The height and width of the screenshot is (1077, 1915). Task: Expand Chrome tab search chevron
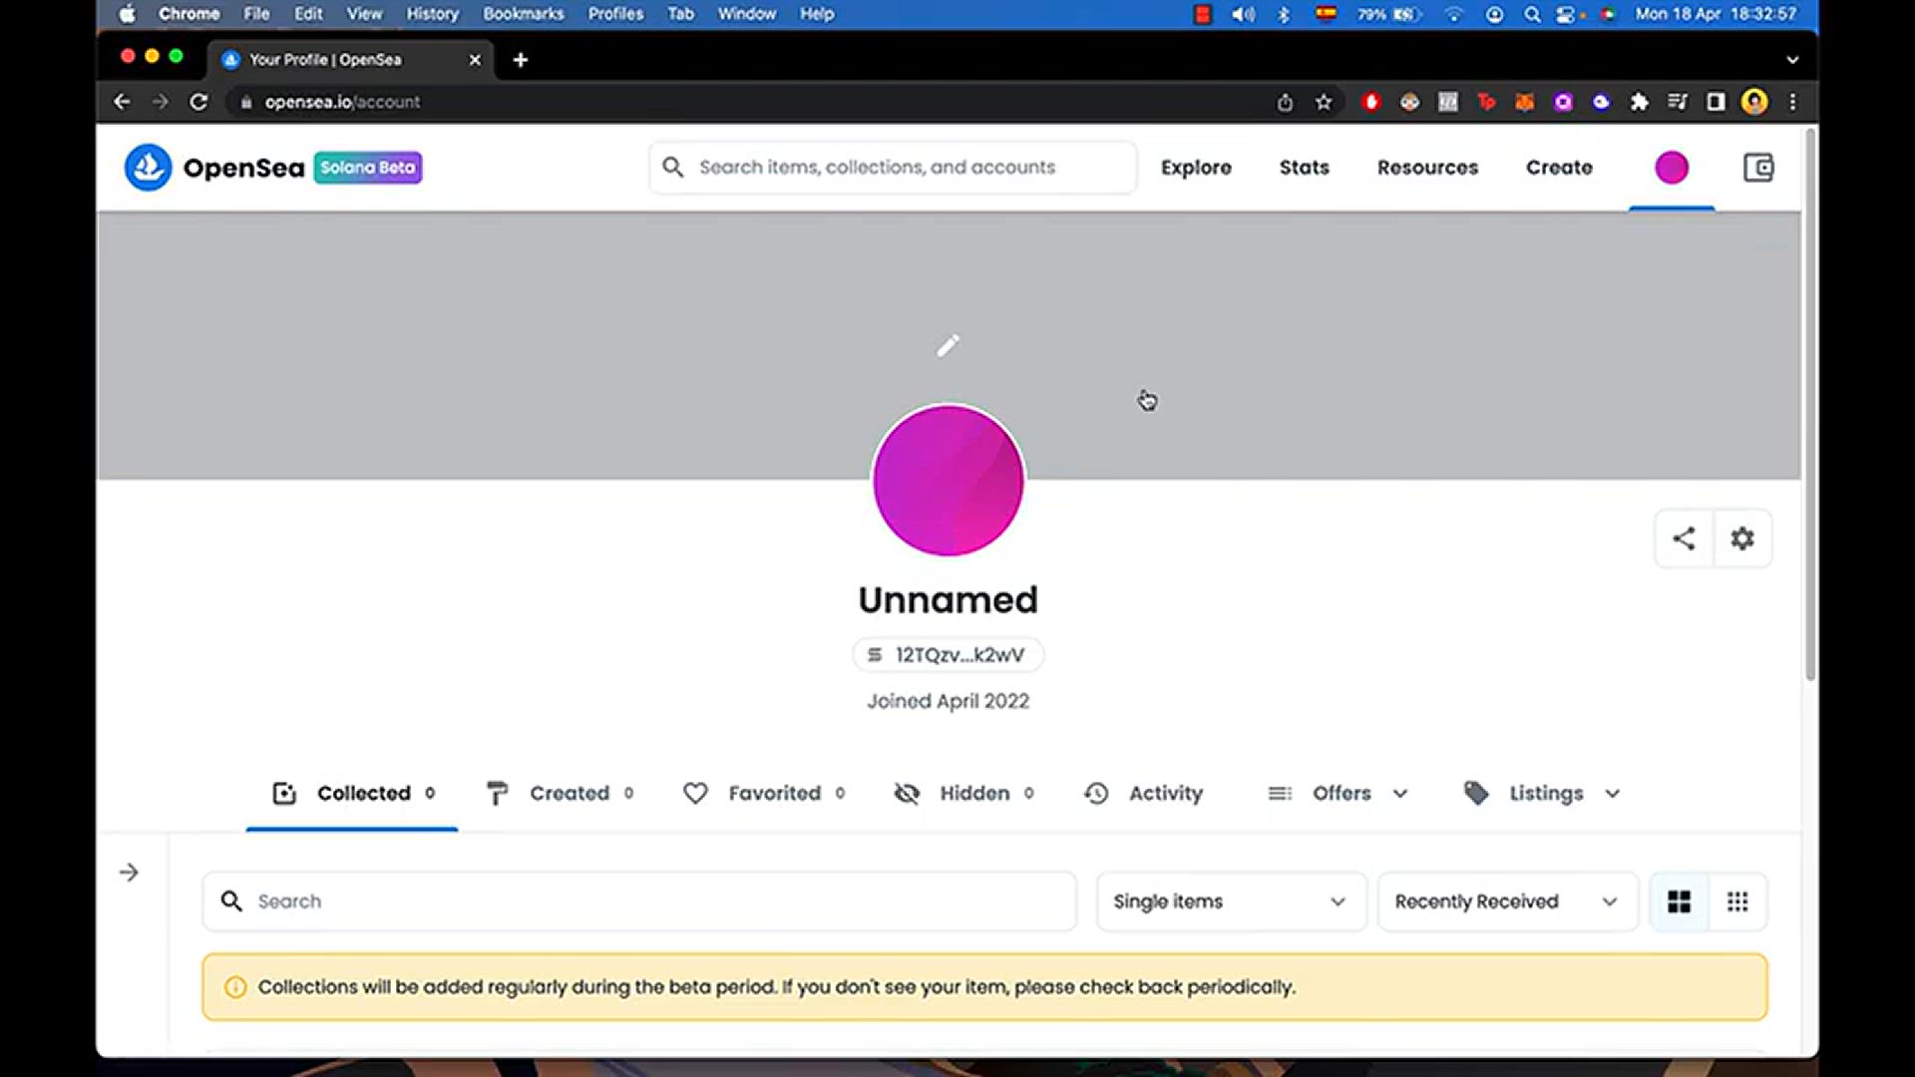[x=1792, y=60]
